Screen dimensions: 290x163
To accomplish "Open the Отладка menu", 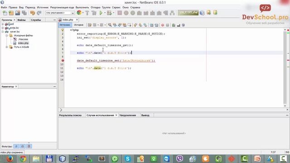I will click(96, 7).
